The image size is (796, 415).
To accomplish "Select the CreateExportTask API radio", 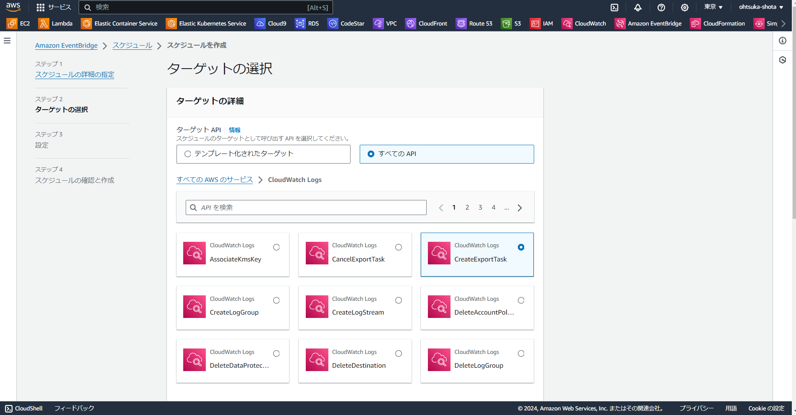I will [x=521, y=247].
